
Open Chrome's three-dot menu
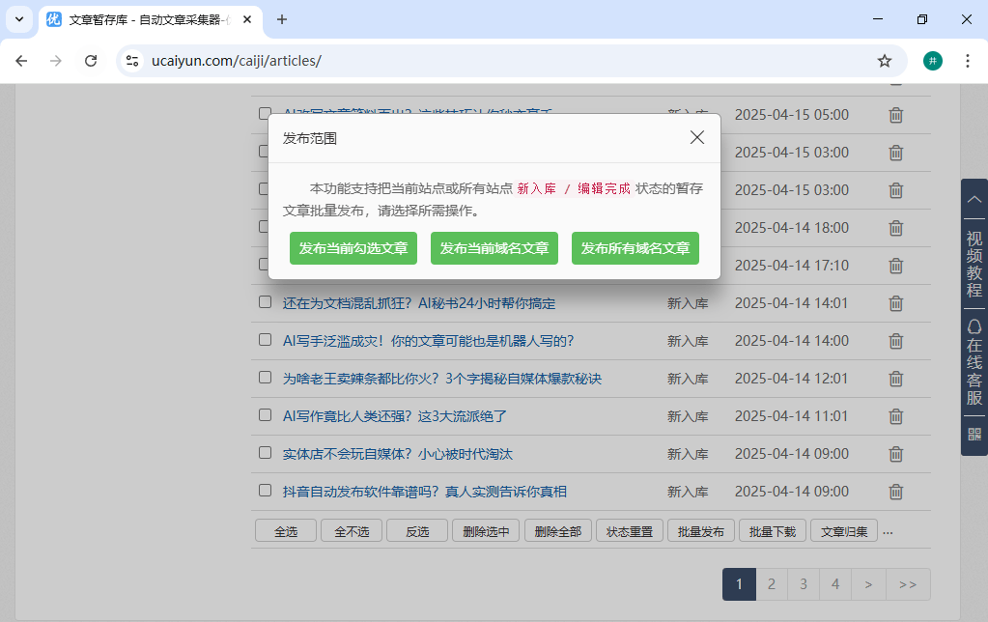(x=968, y=60)
